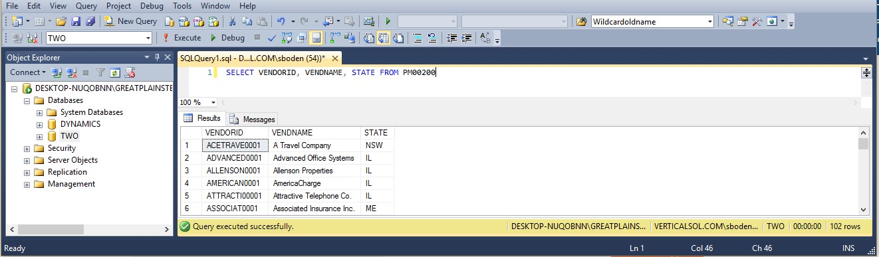This screenshot has width=879, height=257.
Task: Expand the DYNAMICS database node
Action: 39,124
